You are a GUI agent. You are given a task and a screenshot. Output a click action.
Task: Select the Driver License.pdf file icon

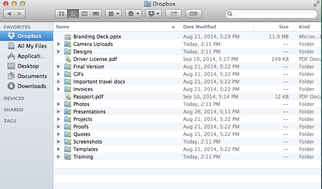click(x=68, y=59)
